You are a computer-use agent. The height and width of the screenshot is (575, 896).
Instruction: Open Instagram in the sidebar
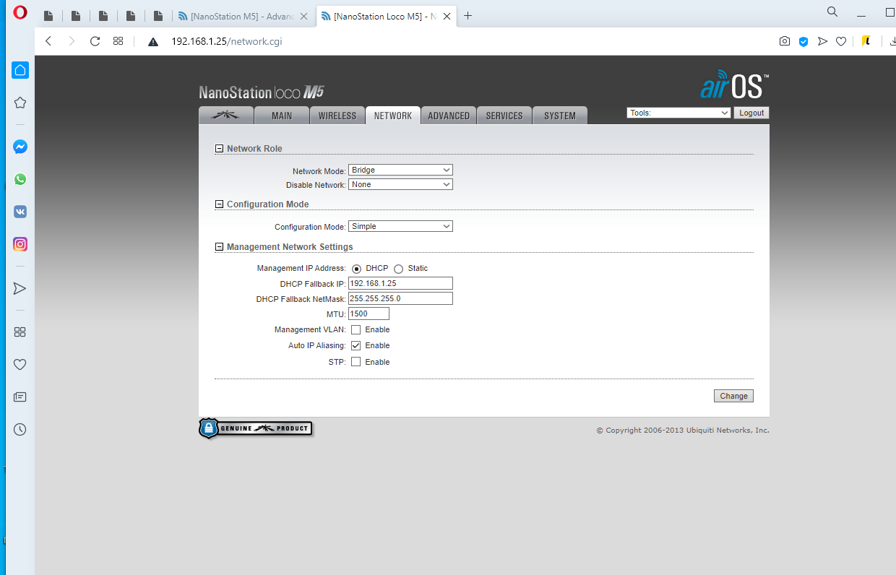click(x=20, y=244)
